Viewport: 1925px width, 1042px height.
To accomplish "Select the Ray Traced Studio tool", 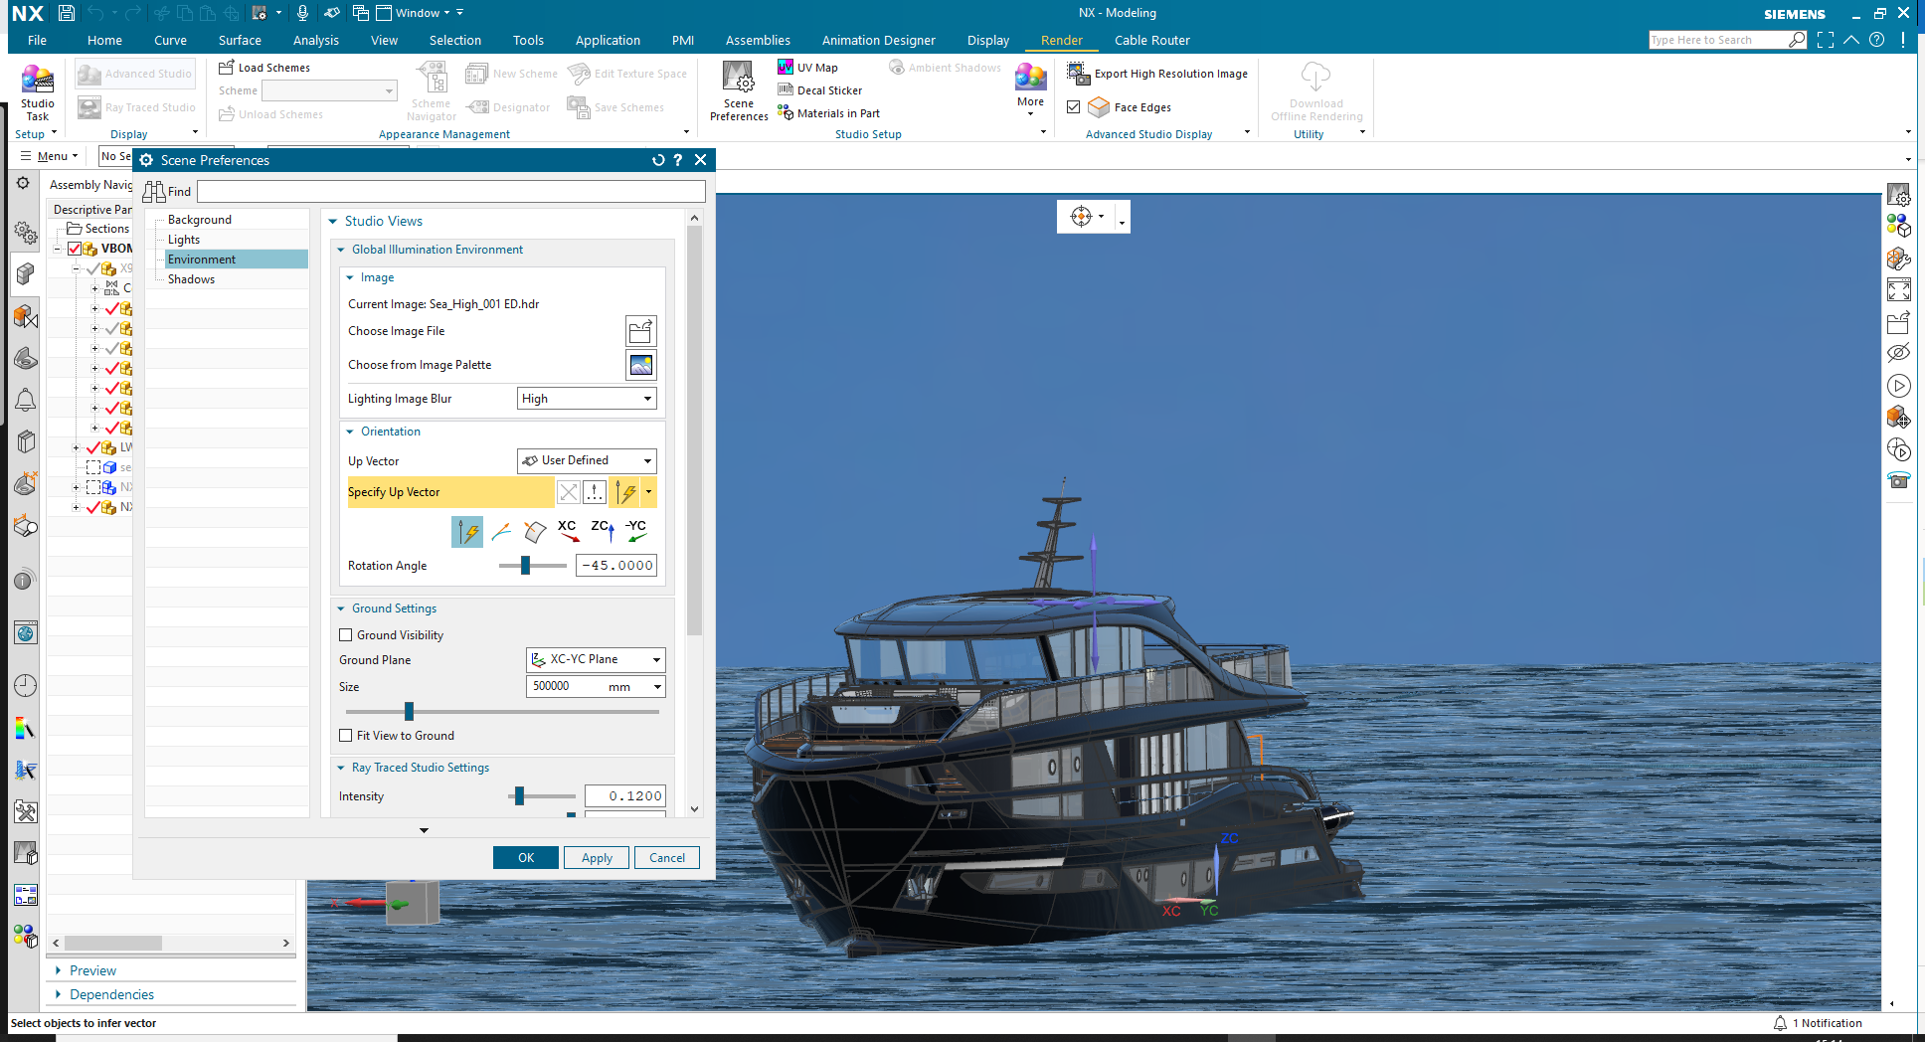I will point(136,106).
